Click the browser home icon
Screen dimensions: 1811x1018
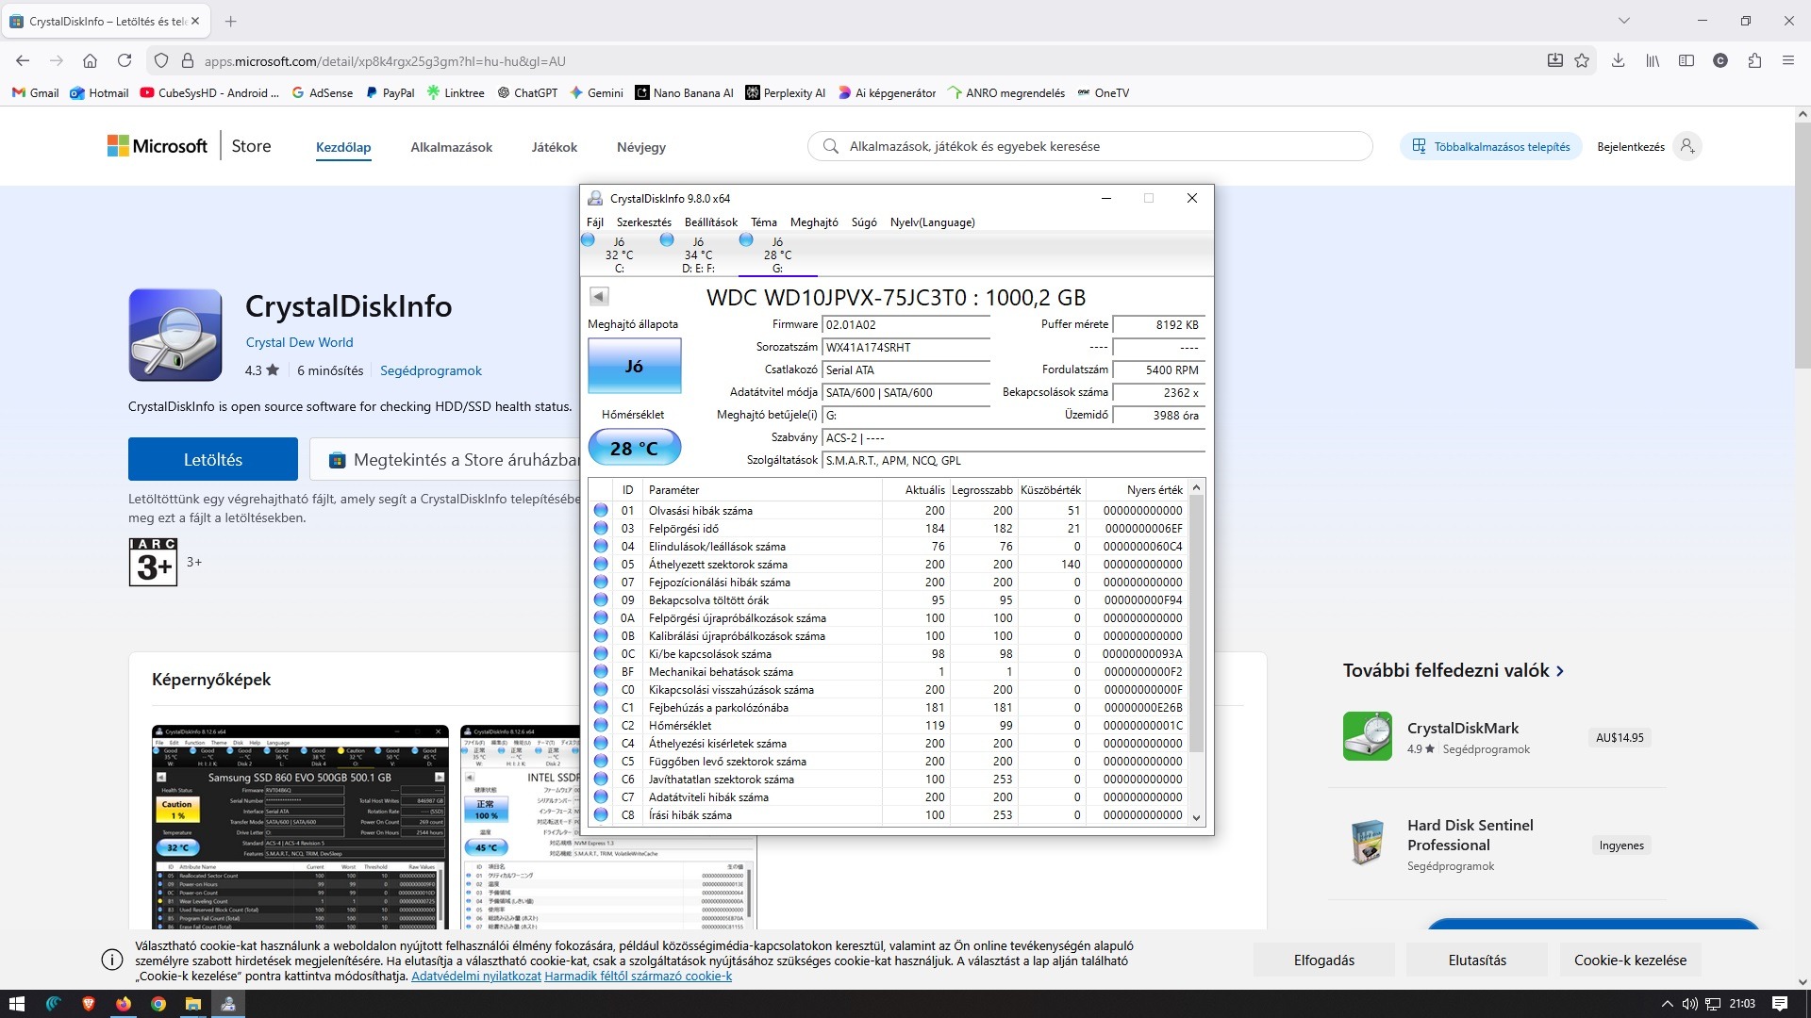(x=90, y=60)
